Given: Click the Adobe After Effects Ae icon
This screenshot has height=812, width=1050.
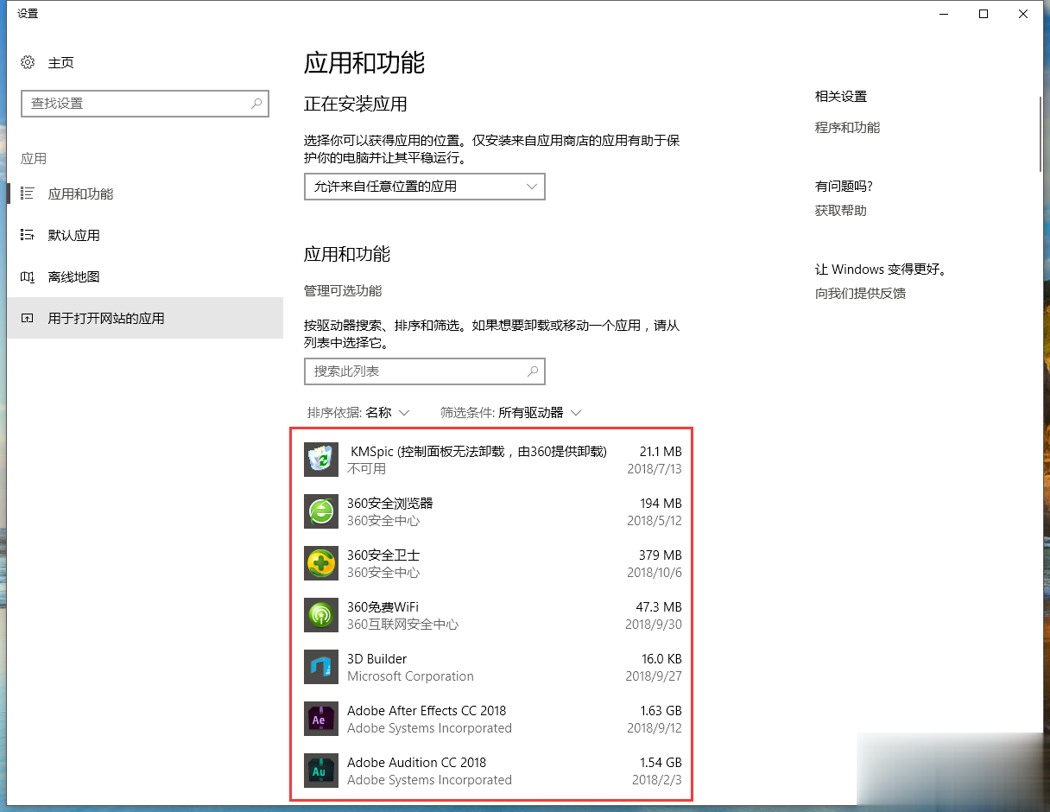Looking at the screenshot, I should [x=321, y=719].
